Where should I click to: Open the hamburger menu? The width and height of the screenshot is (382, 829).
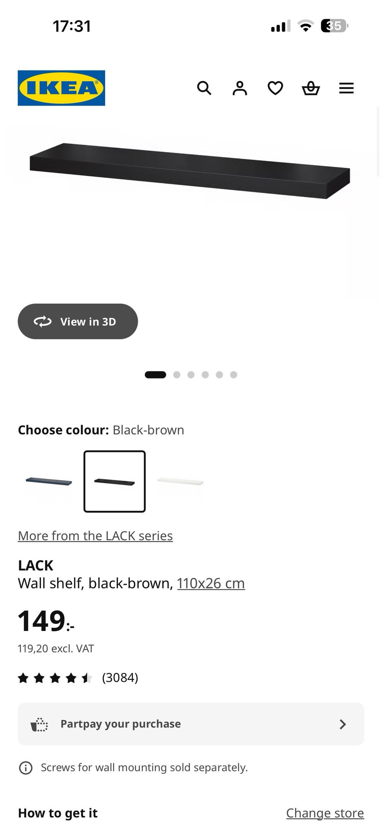click(x=346, y=88)
